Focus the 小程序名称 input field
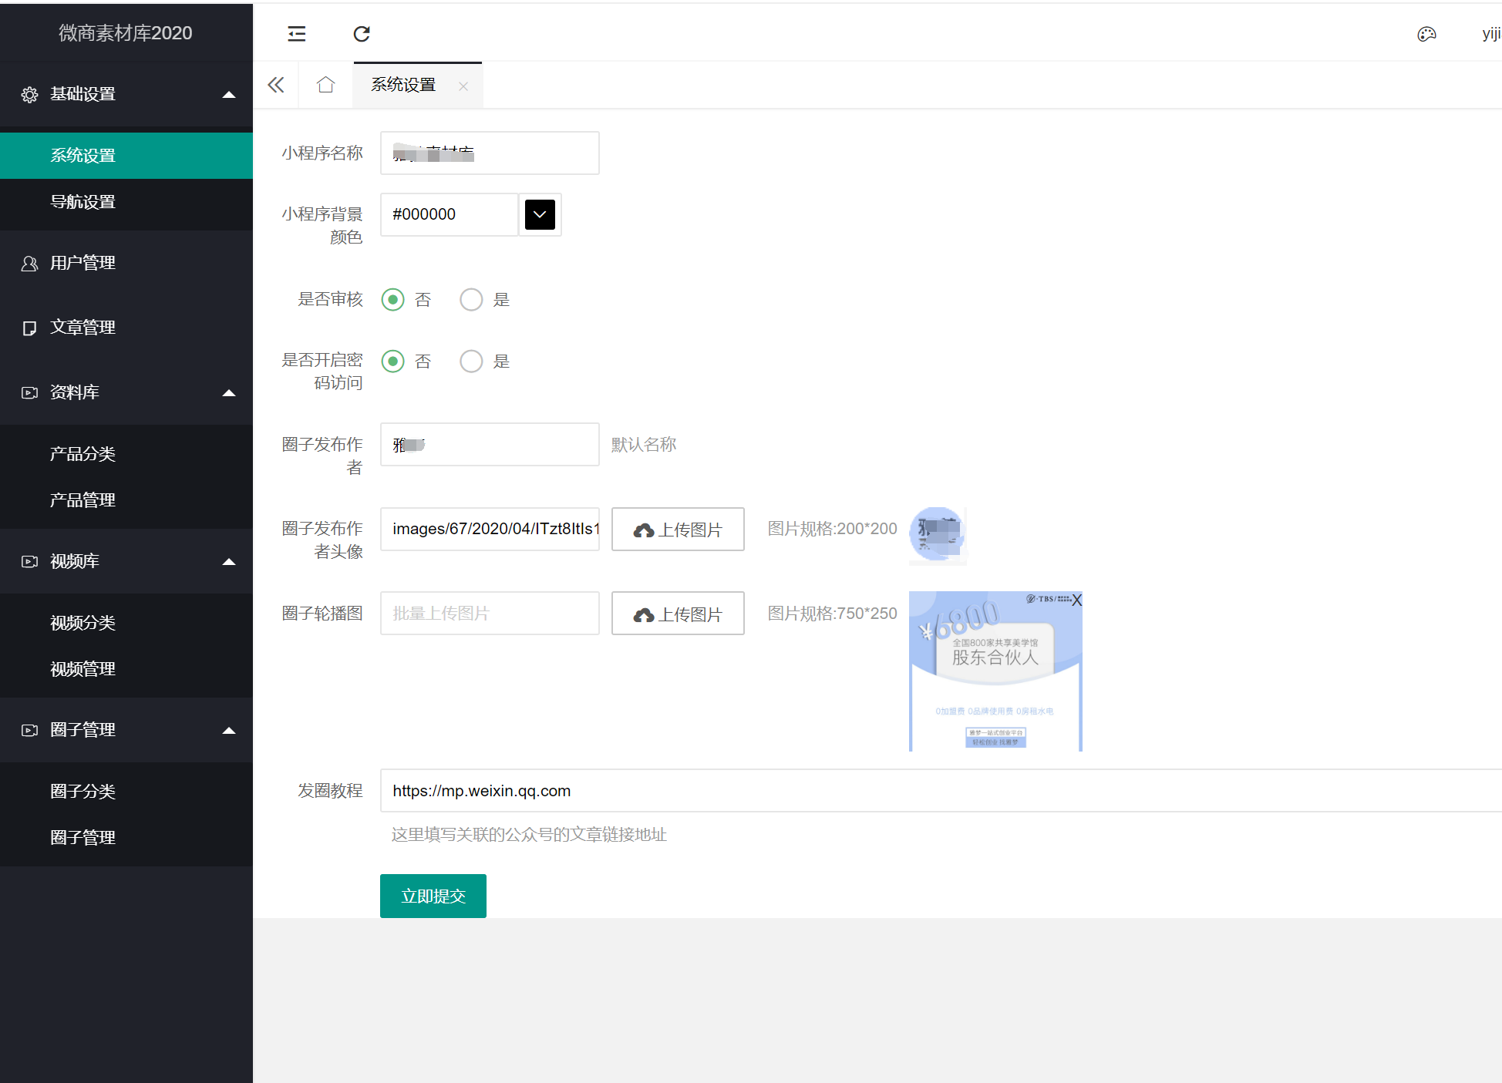Screen dimensions: 1502x1083 point(490,153)
